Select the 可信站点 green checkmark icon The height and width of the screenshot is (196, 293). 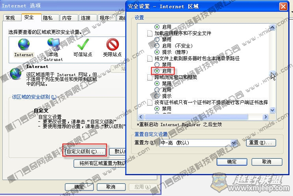tap(83, 45)
